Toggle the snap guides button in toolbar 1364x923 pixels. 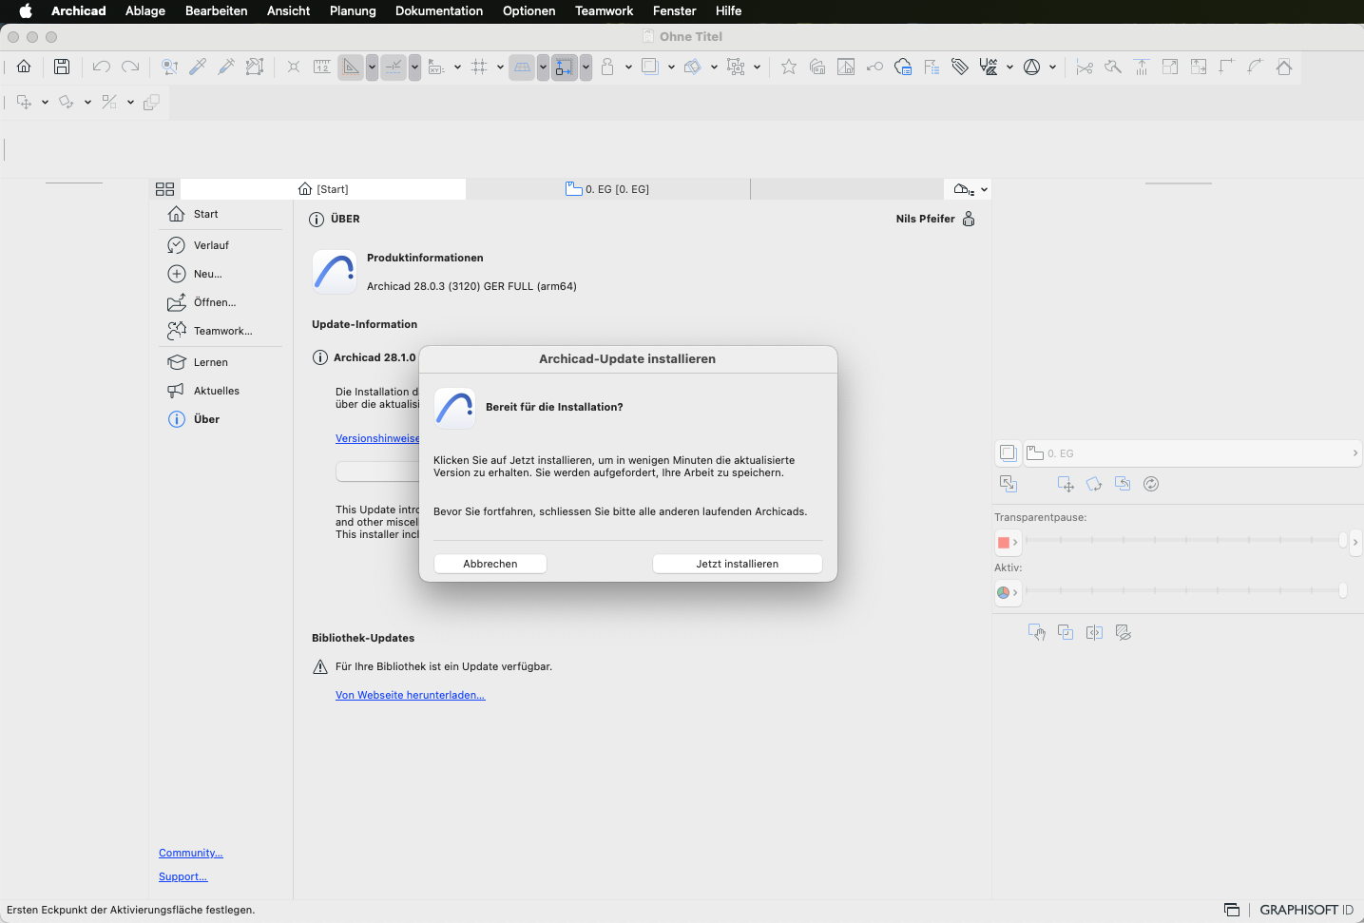pos(394,67)
